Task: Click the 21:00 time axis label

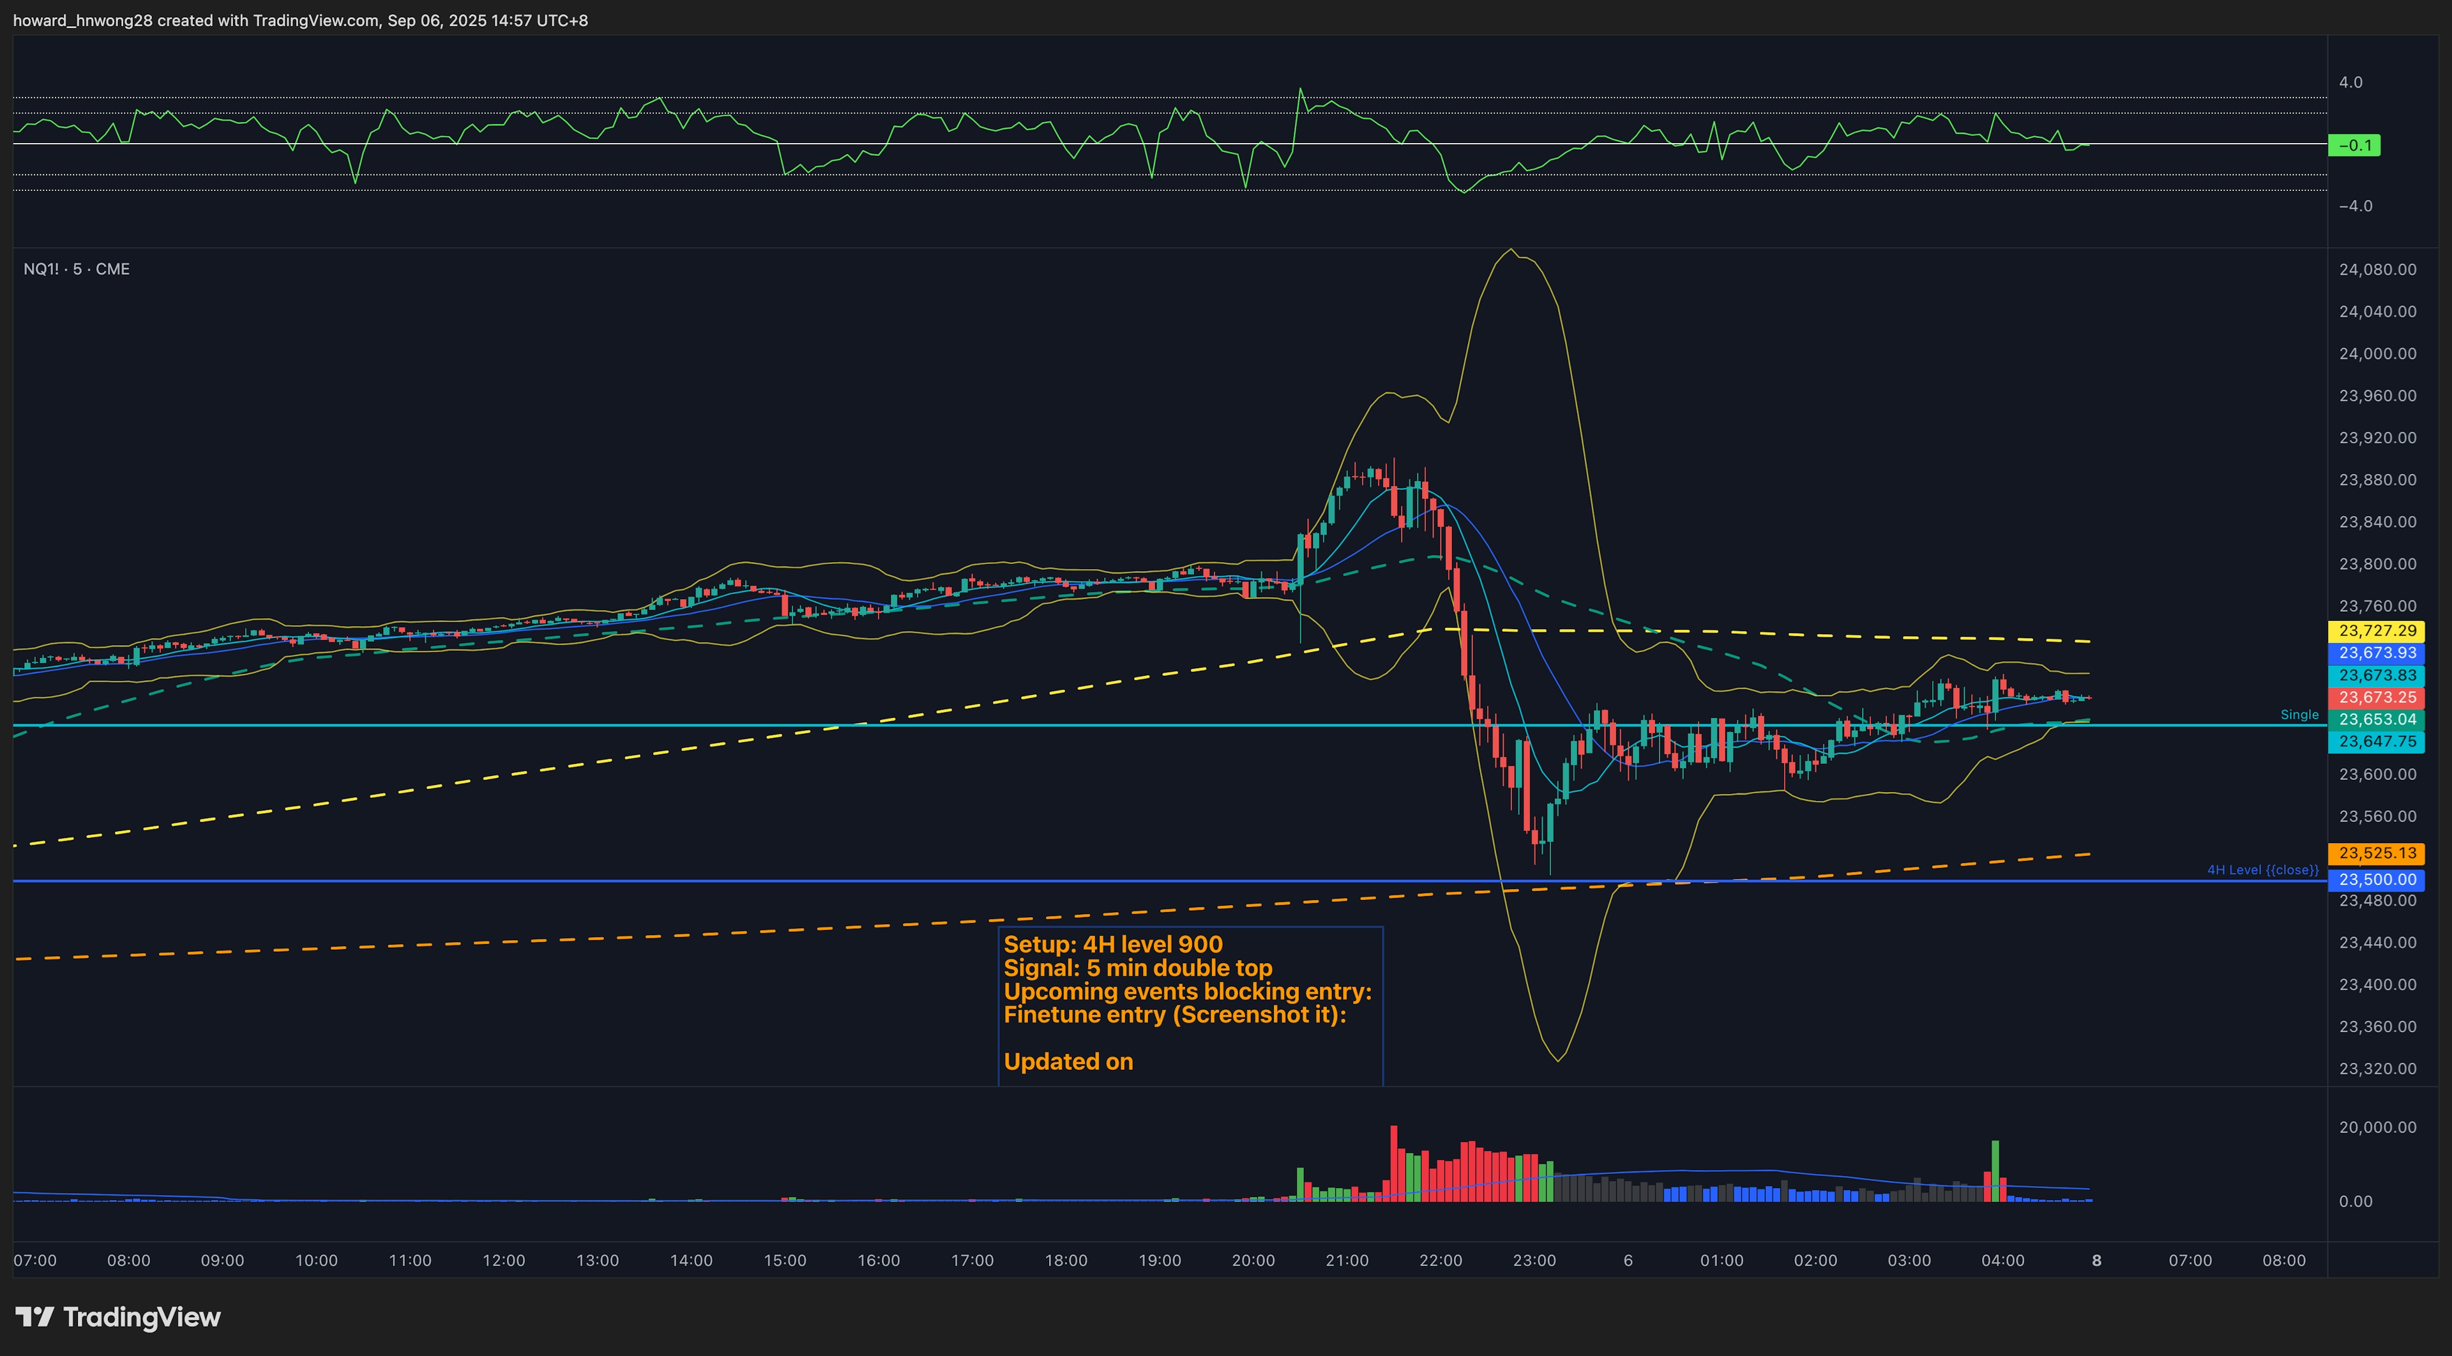Action: click(x=1347, y=1261)
